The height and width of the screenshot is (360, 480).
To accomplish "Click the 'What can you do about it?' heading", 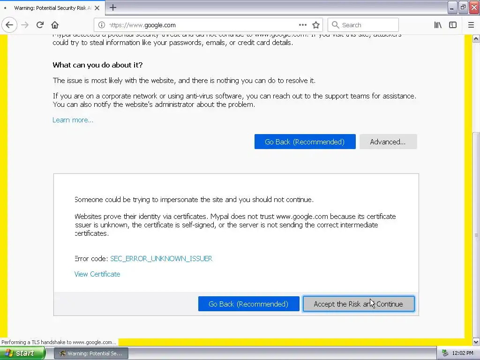I will tap(97, 65).
